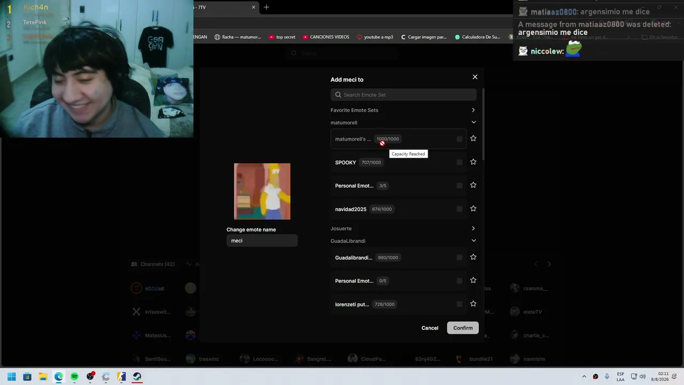Screen dimensions: 684x385
Task: Confirm adding the emote
Action: [463, 328]
